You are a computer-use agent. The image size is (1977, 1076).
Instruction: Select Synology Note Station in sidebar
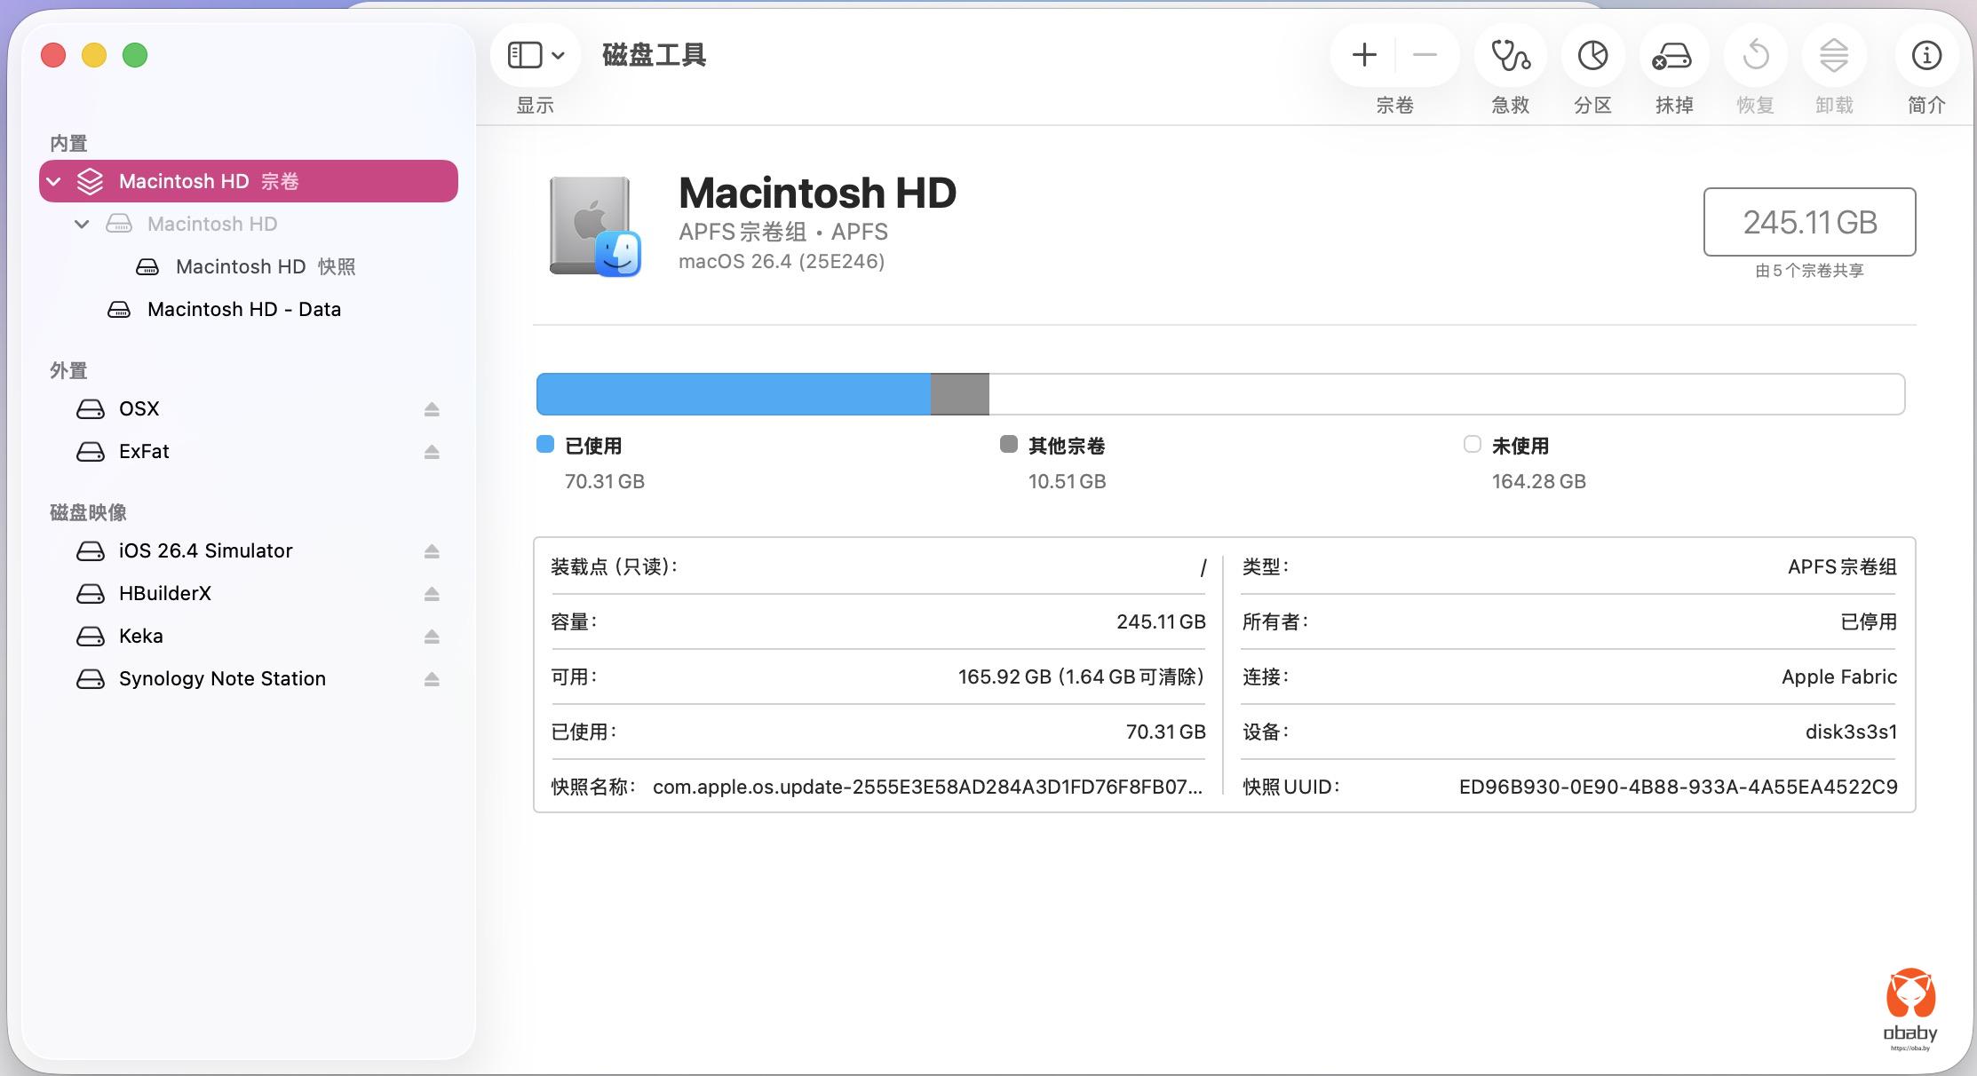(x=222, y=679)
